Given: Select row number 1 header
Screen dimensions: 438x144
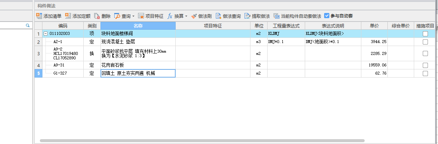Looking at the screenshot, I should (39, 34).
